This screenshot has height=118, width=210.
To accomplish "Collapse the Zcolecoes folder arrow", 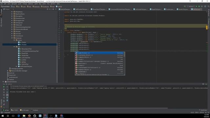I will pos(12,38).
